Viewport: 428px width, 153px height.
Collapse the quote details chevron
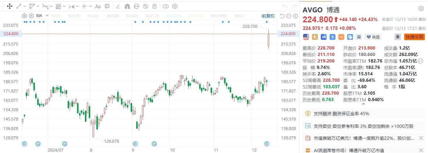click(x=364, y=103)
